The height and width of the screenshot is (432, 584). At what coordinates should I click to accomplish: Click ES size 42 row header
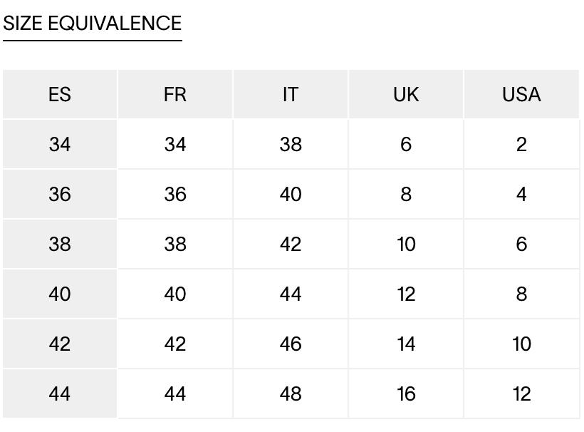tap(60, 344)
